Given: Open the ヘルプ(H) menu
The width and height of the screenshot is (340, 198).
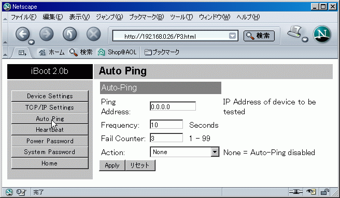Looking at the screenshot, I should point(248,17).
